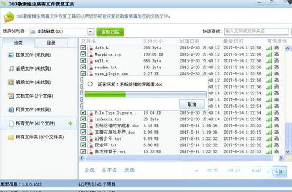The height and width of the screenshot is (192, 292).
Task: Toggle checkbox for 系统给错的穿越者.doc
Action: pos(83,125)
